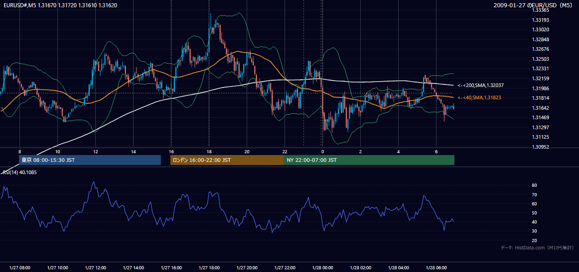579x272 pixels.
Task: Click hour label 0 under price chart
Action: 323,151
